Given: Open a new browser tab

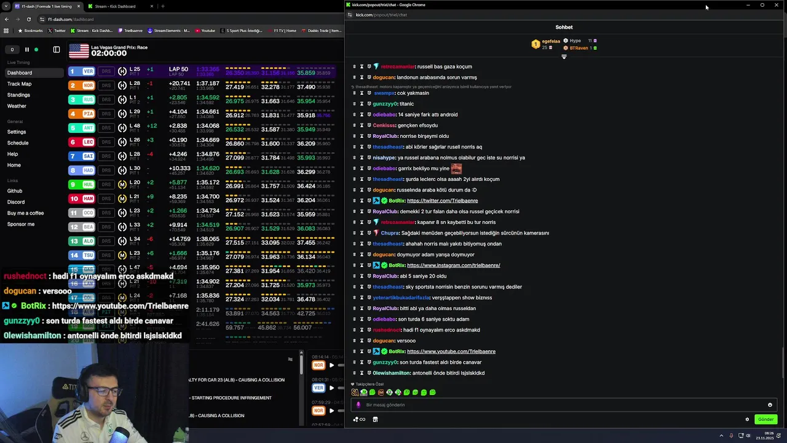Looking at the screenshot, I should coord(162,6).
